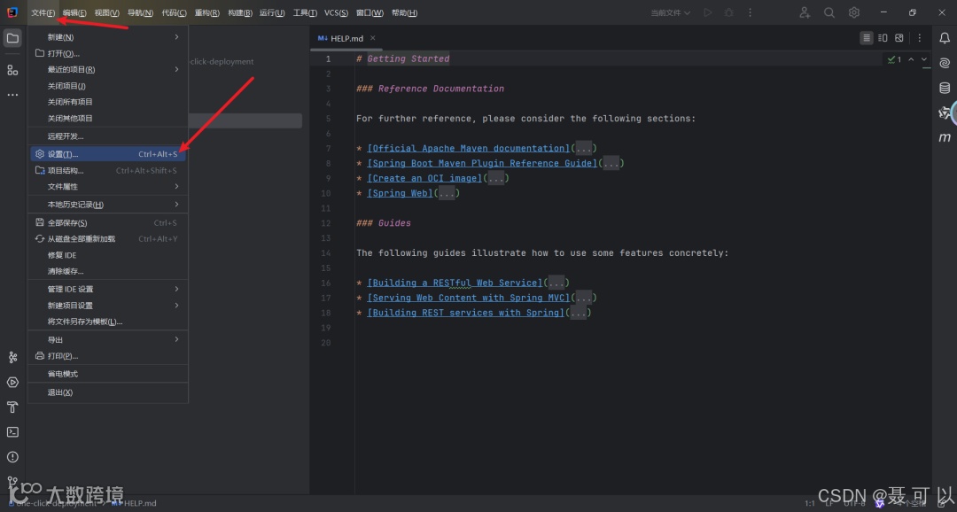Open editor toolbar more options dots

click(x=919, y=38)
